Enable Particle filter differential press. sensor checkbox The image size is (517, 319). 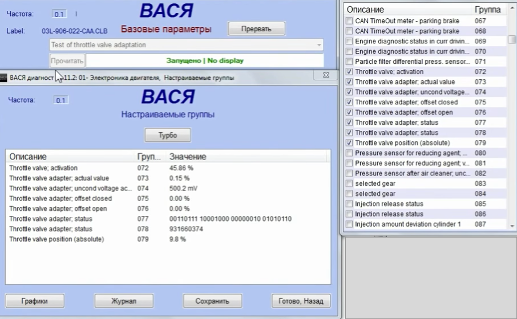pyautogui.click(x=349, y=62)
